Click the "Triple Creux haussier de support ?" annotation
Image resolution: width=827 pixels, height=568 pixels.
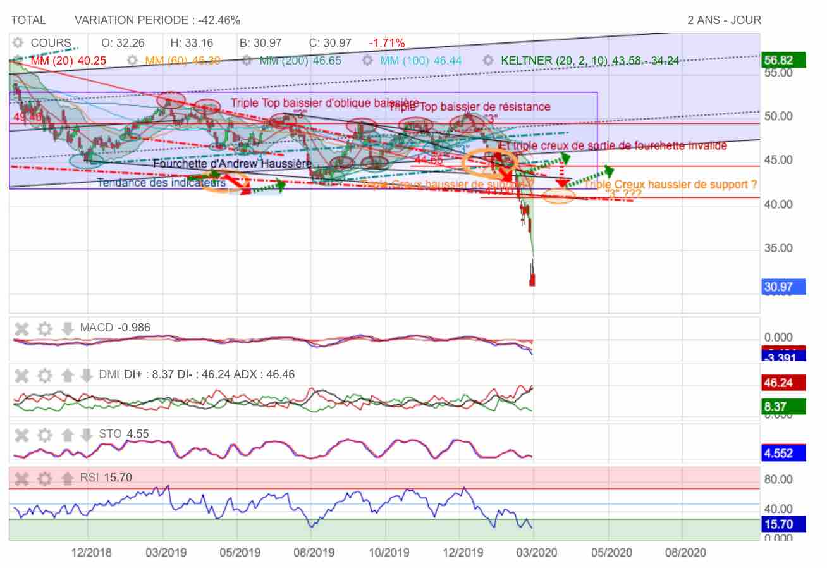click(670, 185)
